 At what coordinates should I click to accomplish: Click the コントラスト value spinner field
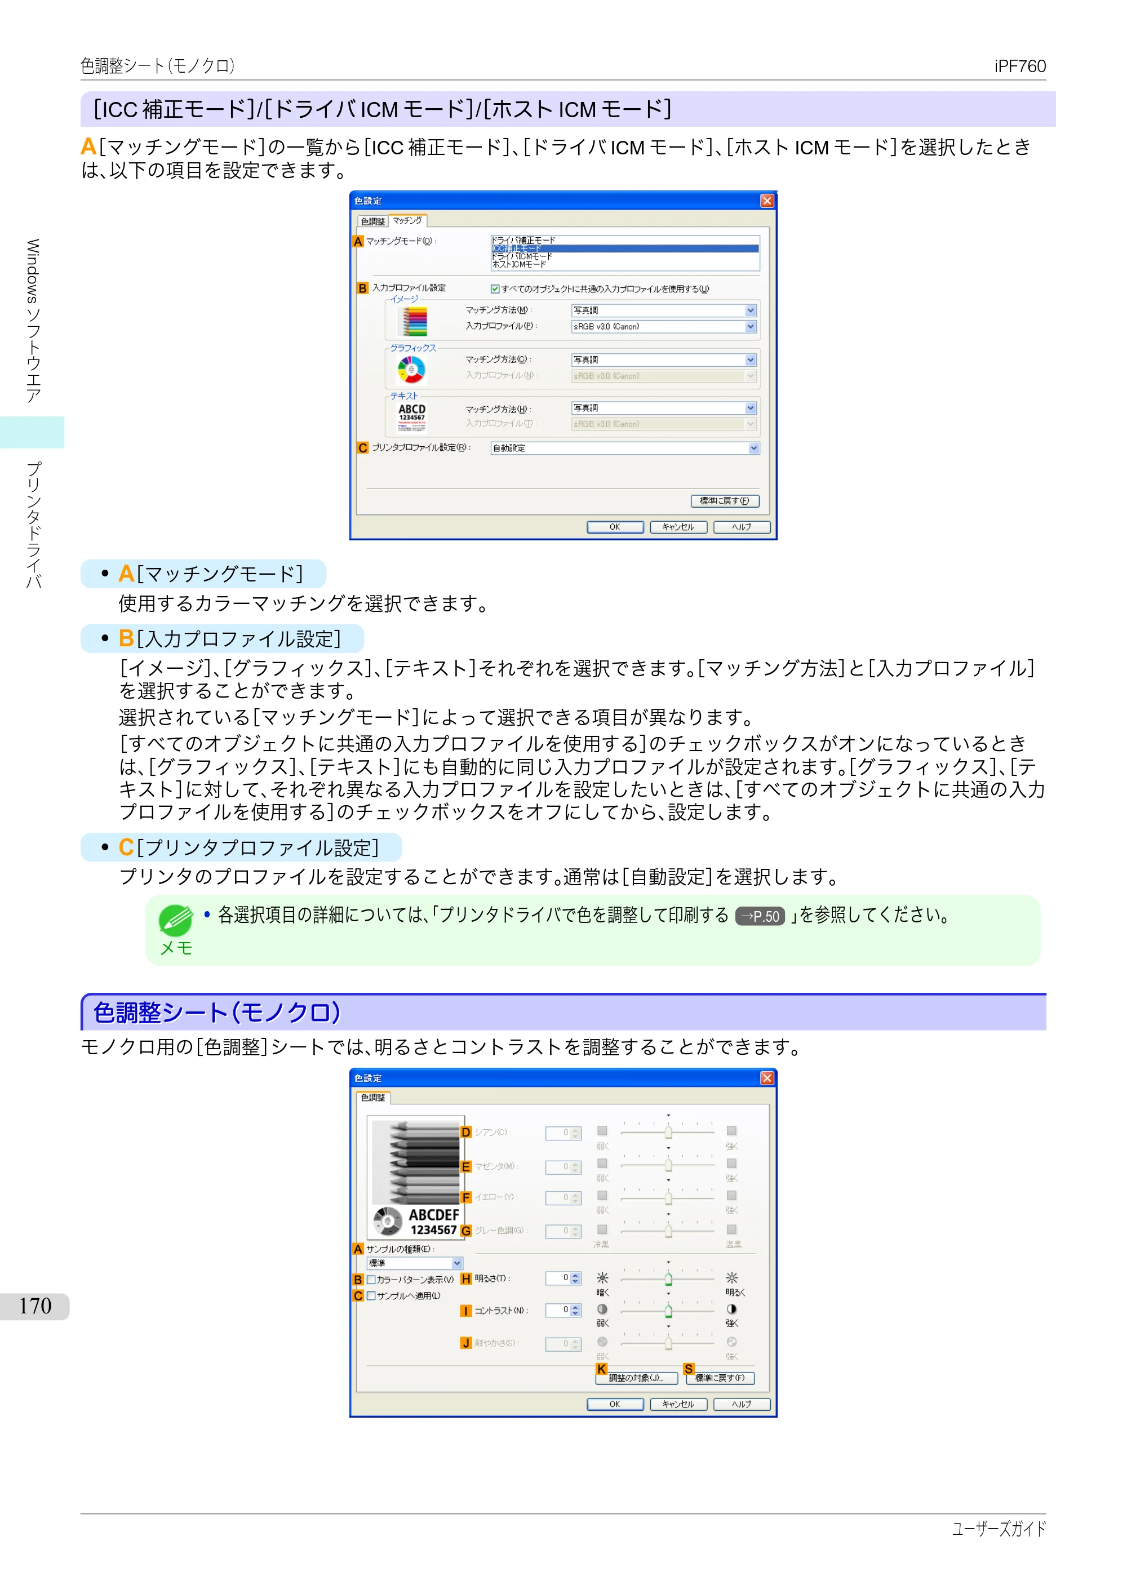pos(562,1311)
